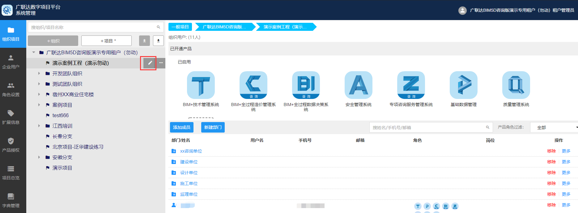Open the 角色设置 sidebar section

point(11,89)
